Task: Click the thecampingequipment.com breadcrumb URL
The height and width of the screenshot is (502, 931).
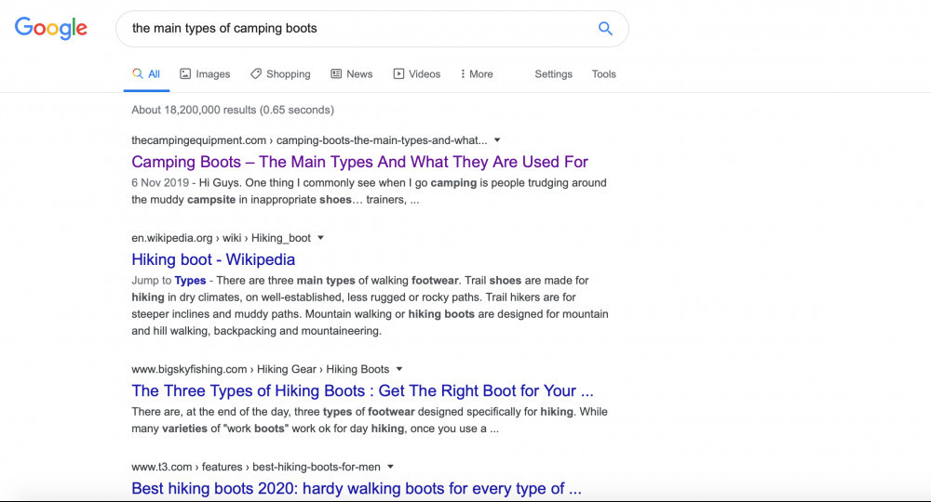Action: tap(309, 140)
